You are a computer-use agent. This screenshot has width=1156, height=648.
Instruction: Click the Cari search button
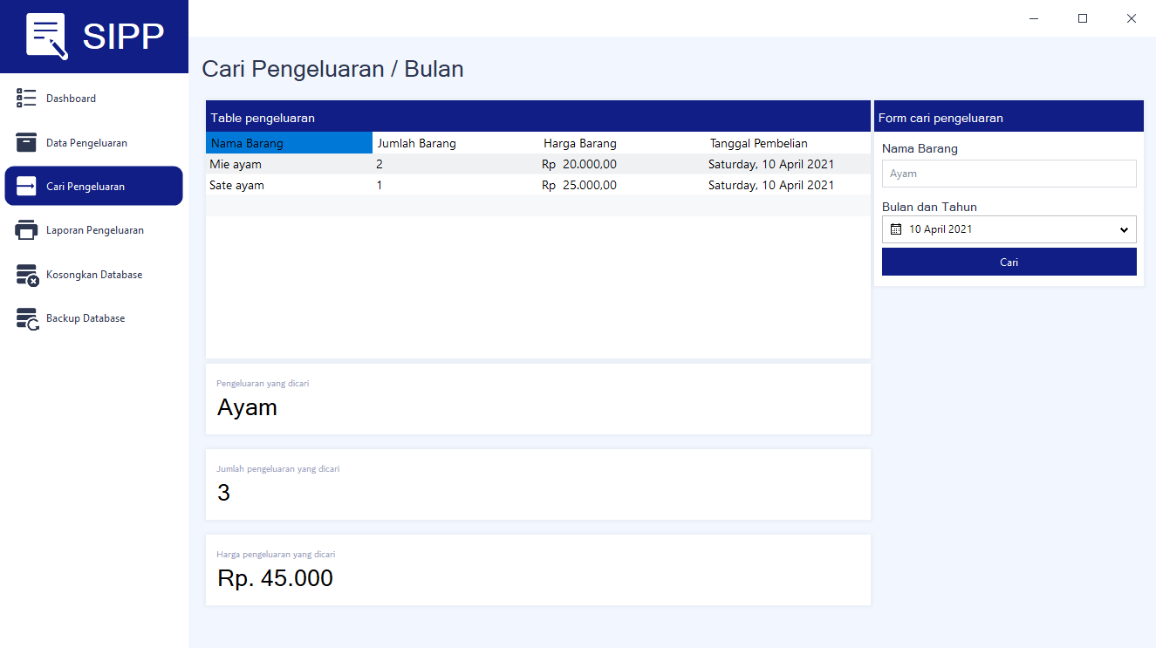1009,262
